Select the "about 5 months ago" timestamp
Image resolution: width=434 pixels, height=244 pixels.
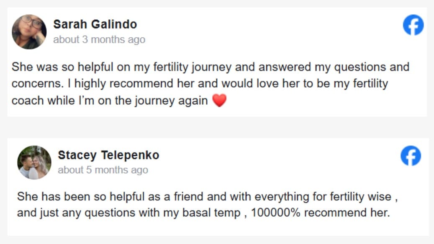pyautogui.click(x=103, y=170)
